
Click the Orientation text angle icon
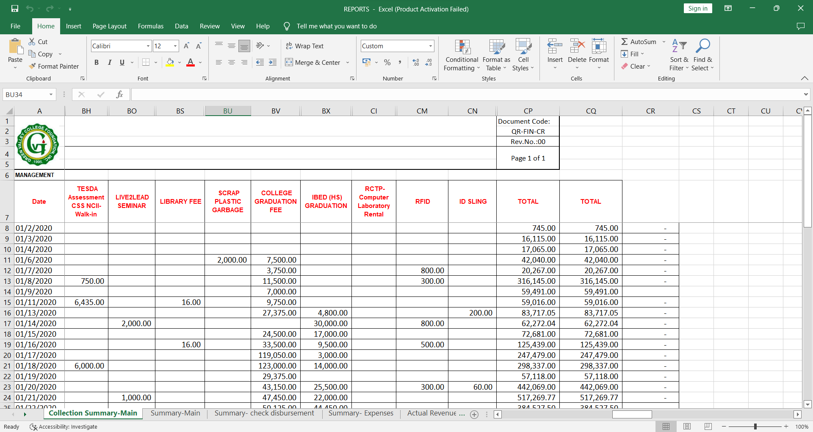click(x=260, y=46)
